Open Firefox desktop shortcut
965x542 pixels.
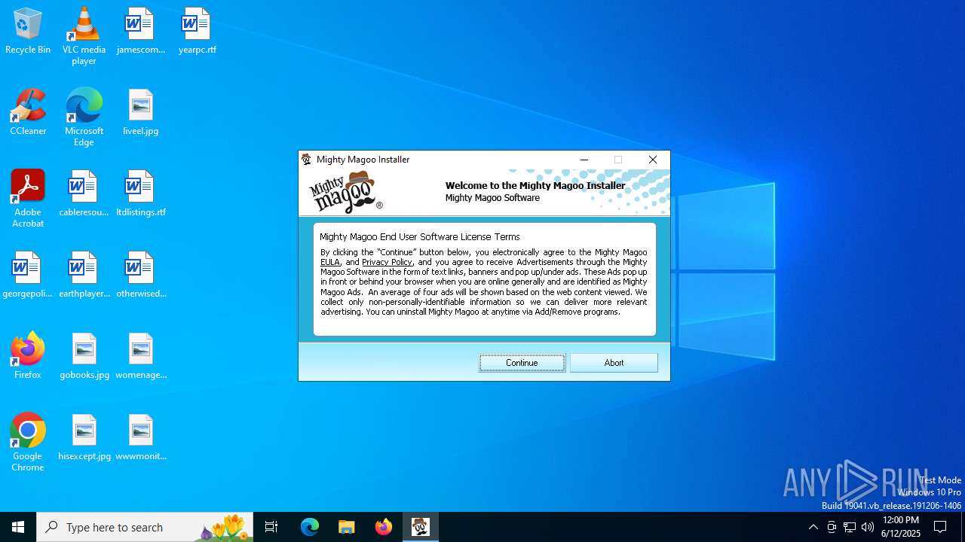point(28,356)
